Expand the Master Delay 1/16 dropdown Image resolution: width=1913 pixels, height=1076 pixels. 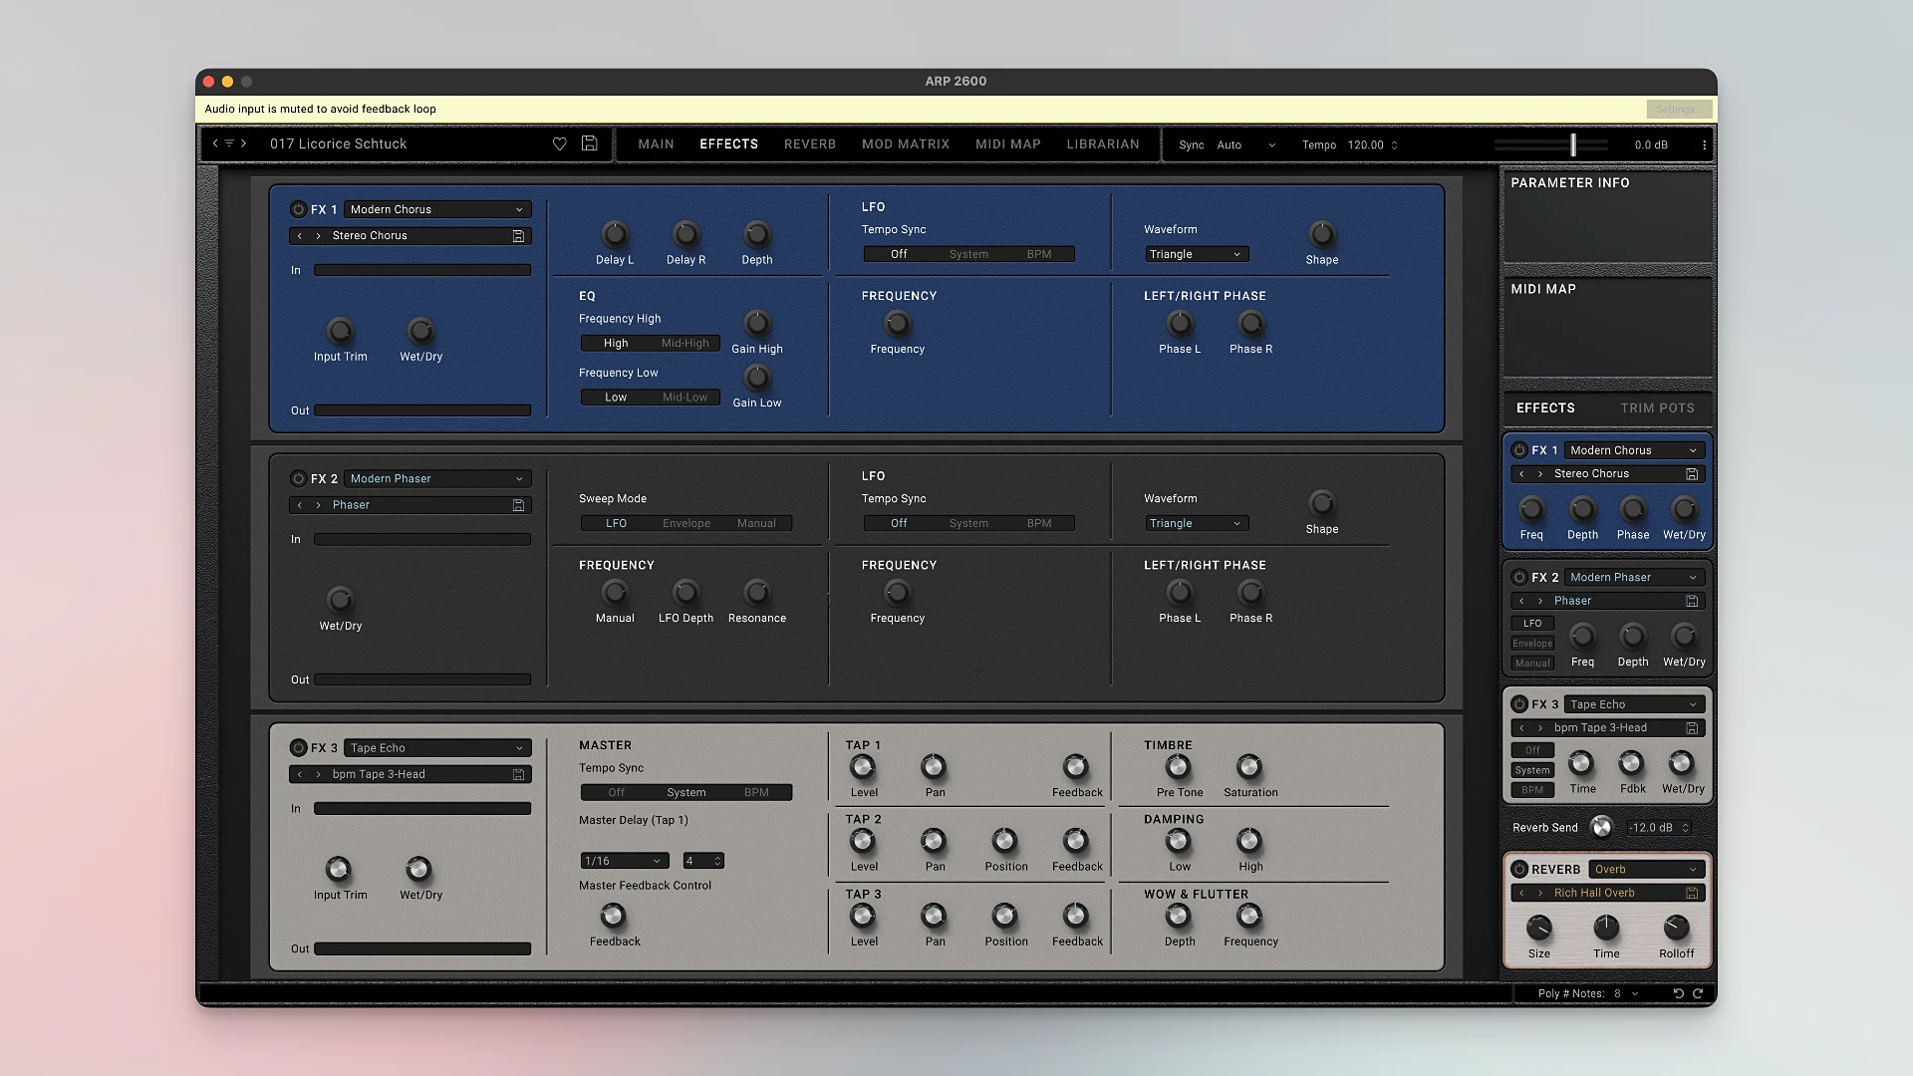[624, 861]
